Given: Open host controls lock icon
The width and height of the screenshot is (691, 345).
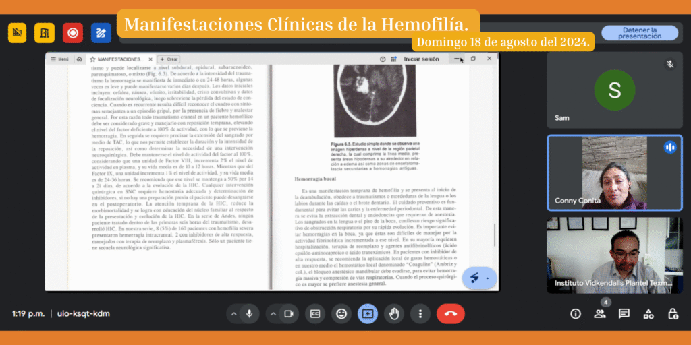Looking at the screenshot, I should click(673, 313).
